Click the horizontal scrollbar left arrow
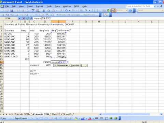The width and height of the screenshot is (164, 123). point(100,114)
